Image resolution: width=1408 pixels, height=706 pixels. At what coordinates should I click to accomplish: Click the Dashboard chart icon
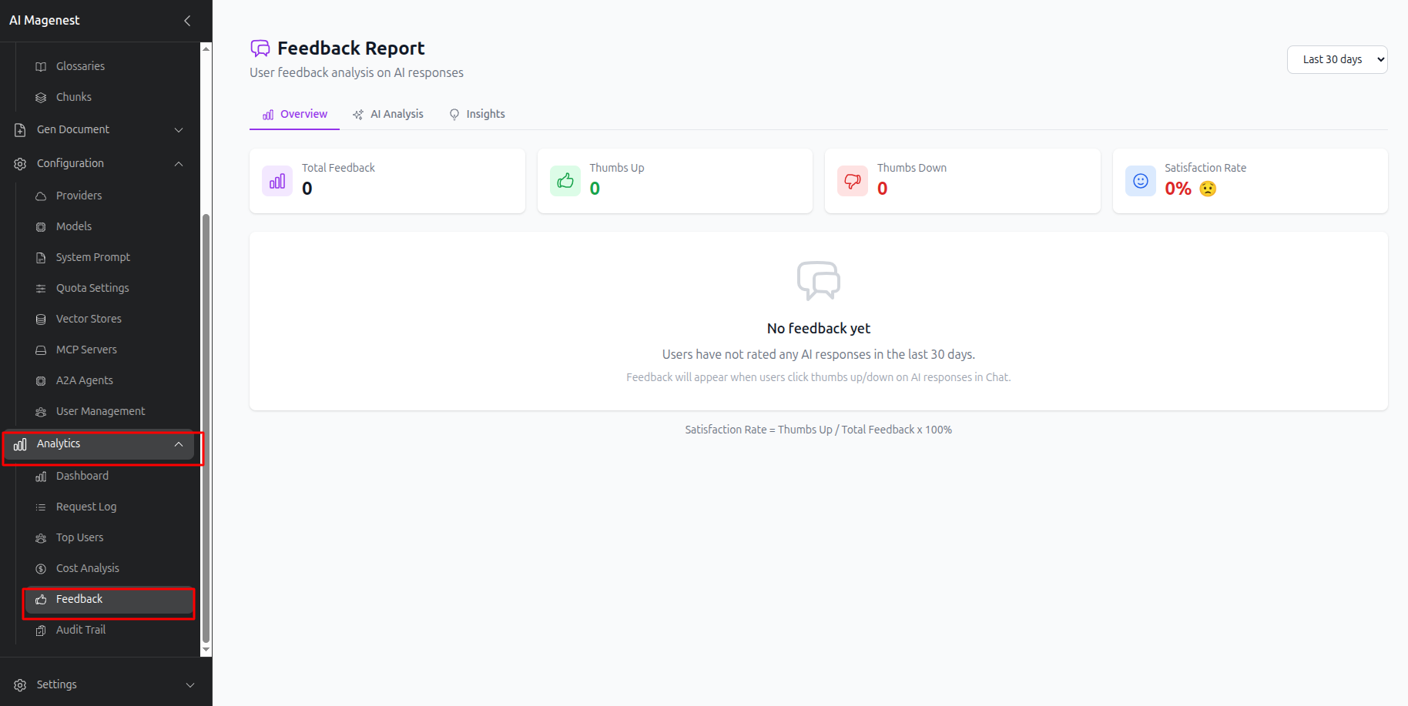pos(41,477)
